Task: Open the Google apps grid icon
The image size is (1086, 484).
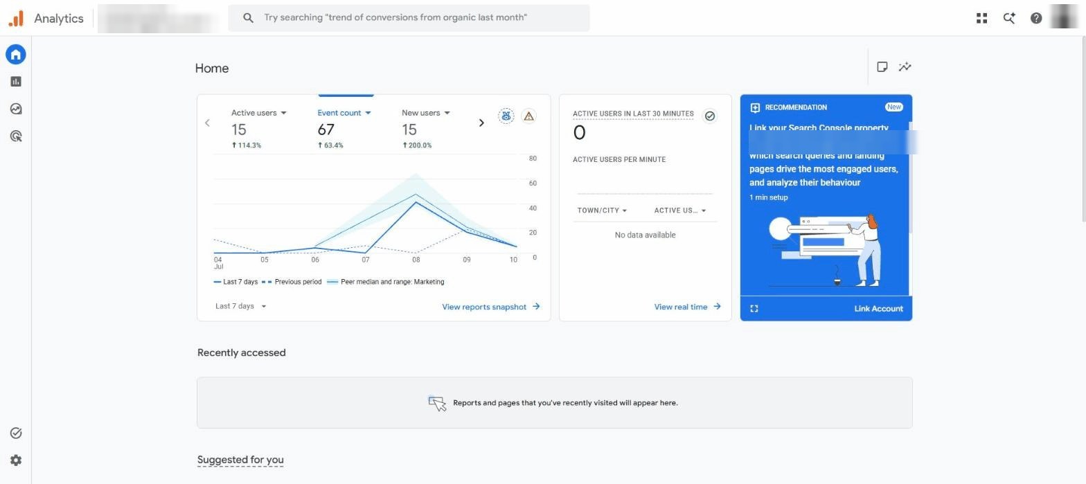Action: [981, 19]
